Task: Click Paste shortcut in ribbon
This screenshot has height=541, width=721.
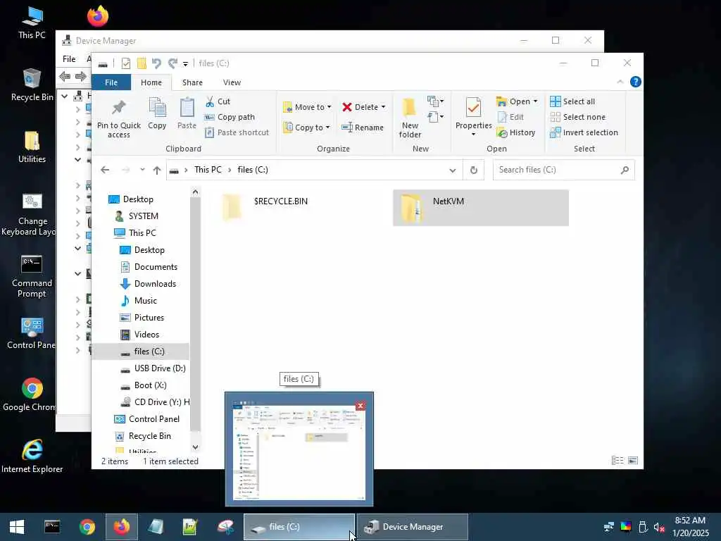Action: pos(237,132)
